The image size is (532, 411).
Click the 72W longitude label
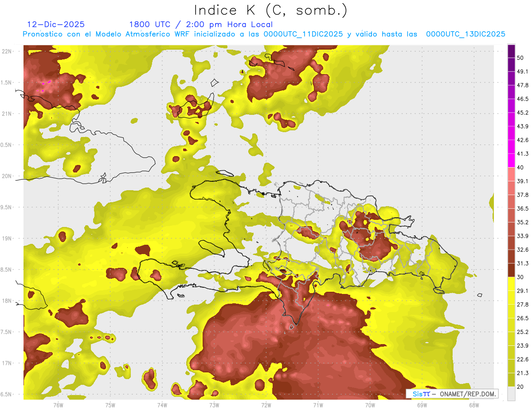(x=266, y=404)
